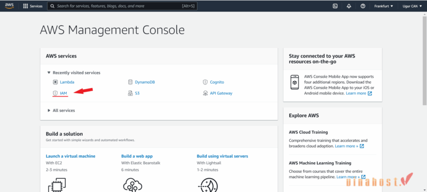Image resolution: width=427 pixels, height=192 pixels.
Task: Launch the CloudShell terminal icon
Action: pyautogui.click(x=335, y=6)
